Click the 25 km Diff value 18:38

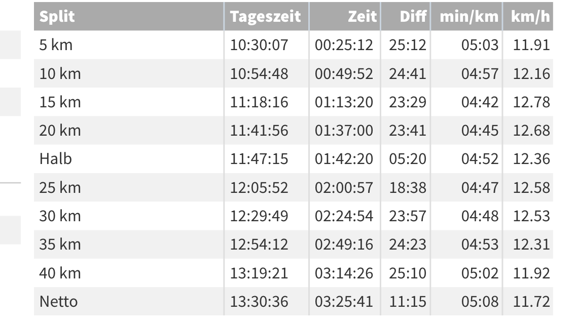click(x=408, y=188)
